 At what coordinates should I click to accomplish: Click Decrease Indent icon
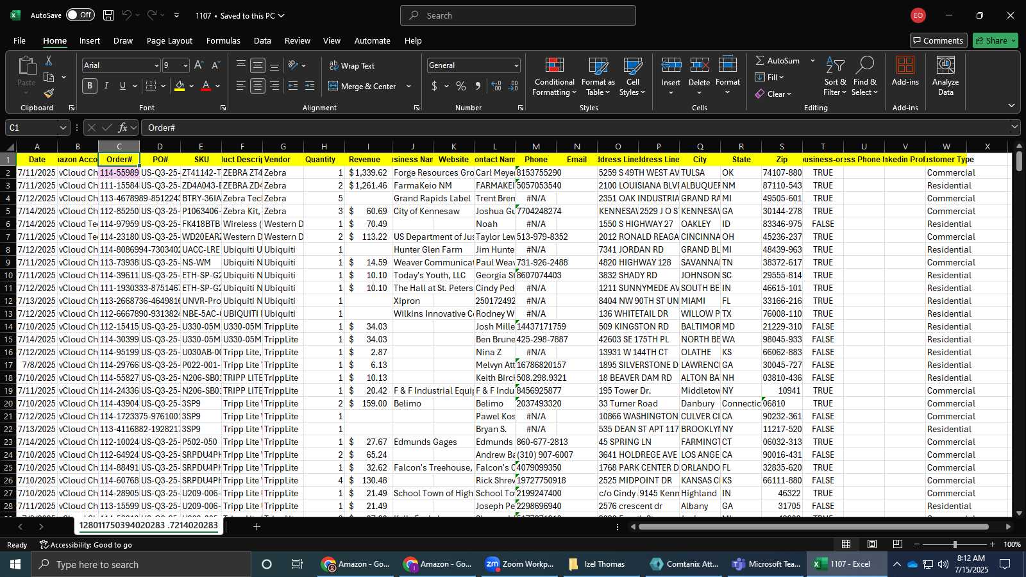[x=293, y=86]
